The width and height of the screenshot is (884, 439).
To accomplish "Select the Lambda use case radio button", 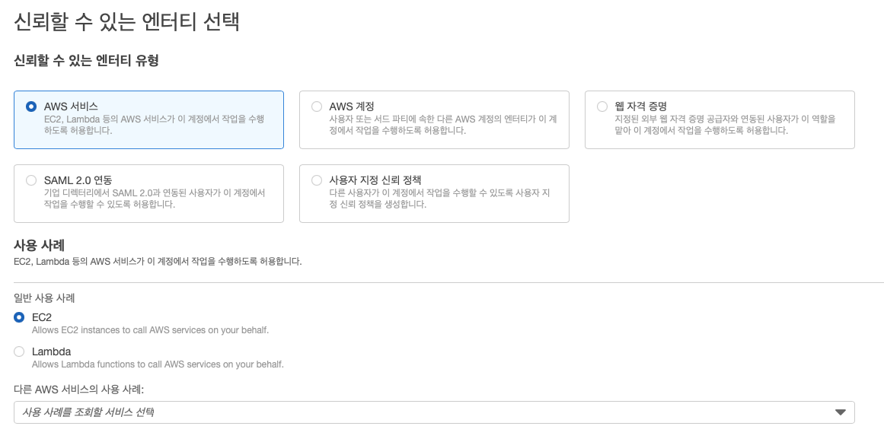I will (19, 352).
